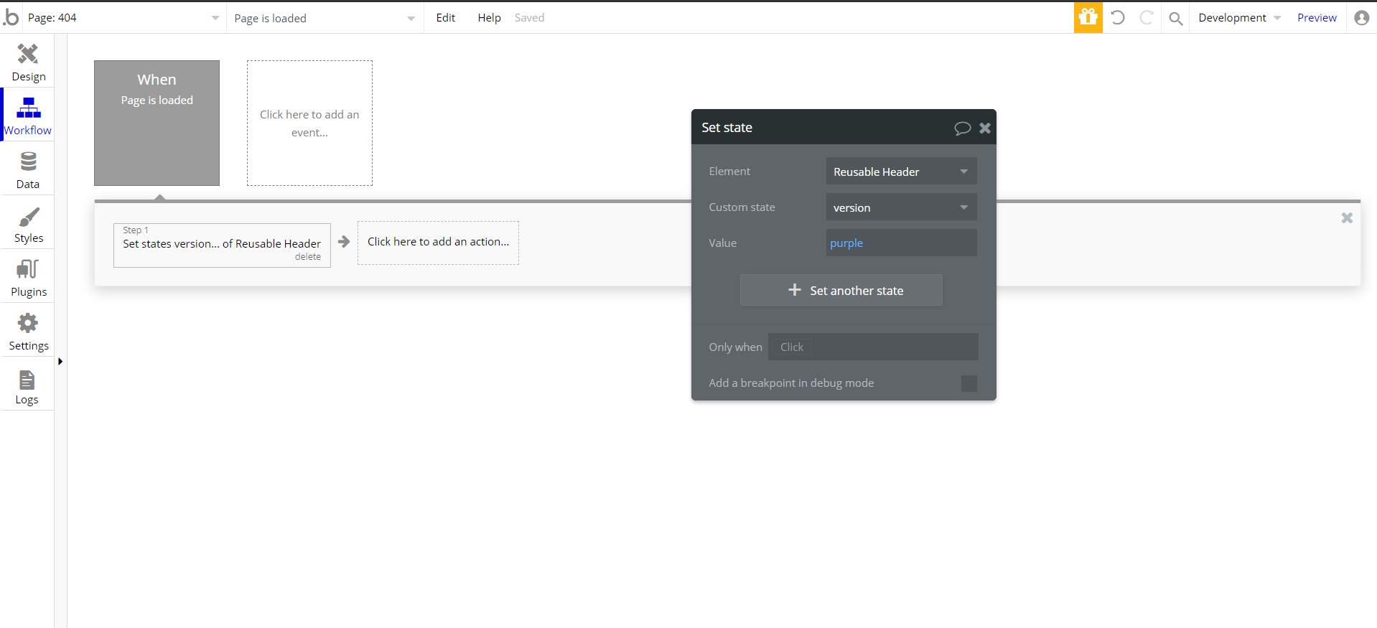Delete the Step 1 action
1377x628 pixels.
[308, 257]
